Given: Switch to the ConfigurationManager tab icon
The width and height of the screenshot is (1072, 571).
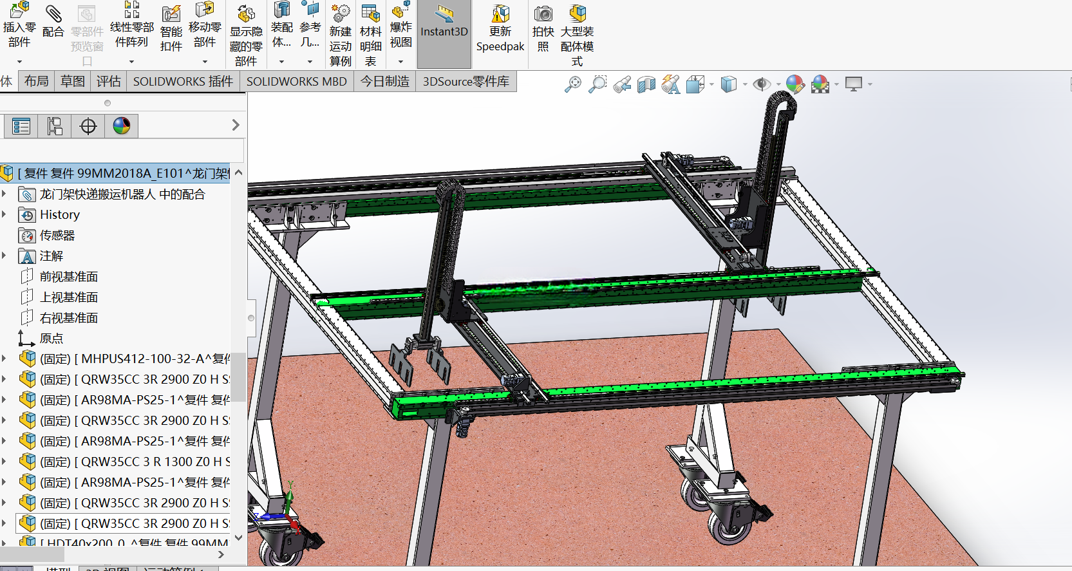Looking at the screenshot, I should tap(88, 126).
